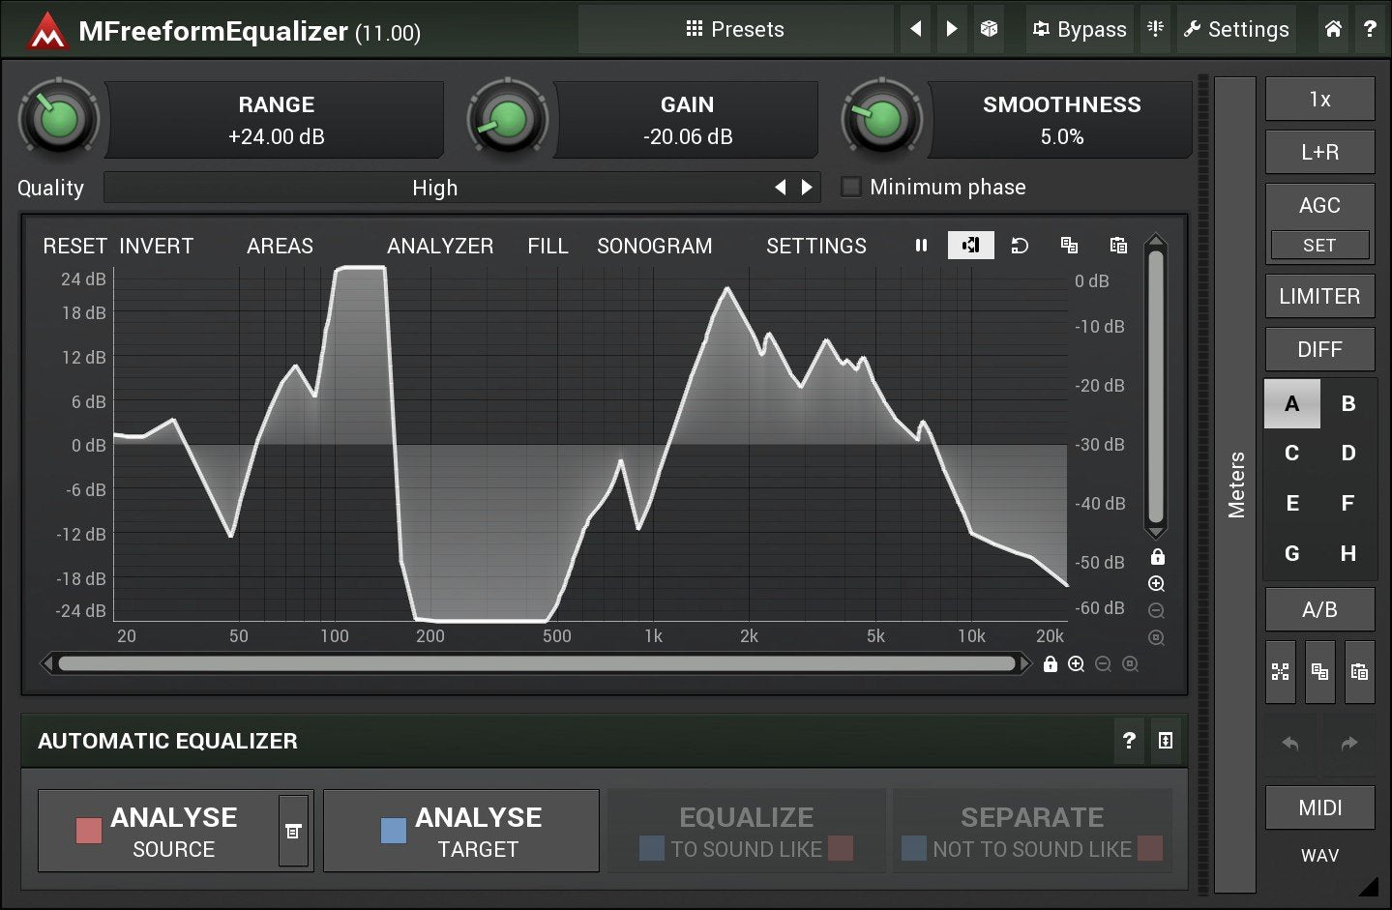Click the LIMITER button

tap(1319, 297)
